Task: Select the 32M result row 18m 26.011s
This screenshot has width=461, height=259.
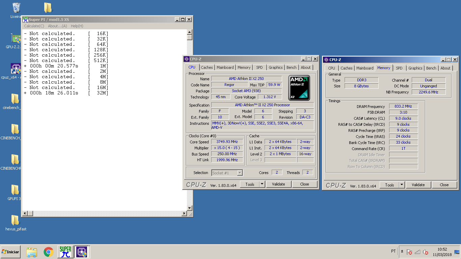Action: [66, 93]
